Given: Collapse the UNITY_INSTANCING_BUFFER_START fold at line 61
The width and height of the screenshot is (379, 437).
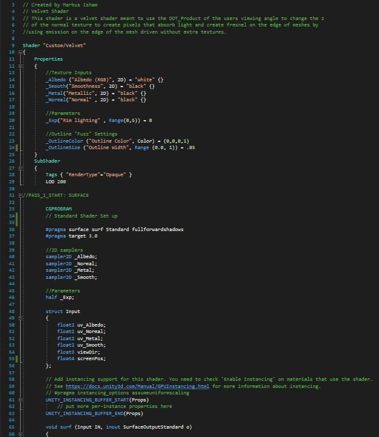Looking at the screenshot, I should pyautogui.click(x=21, y=400).
